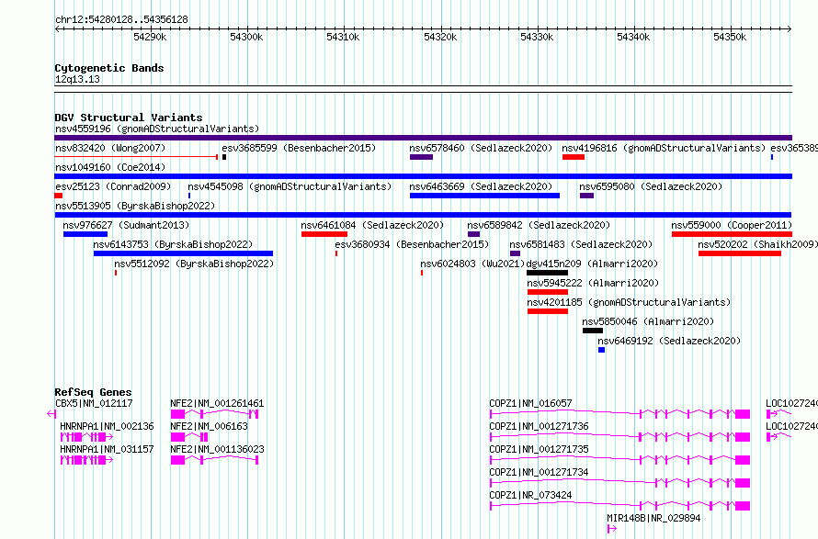Image resolution: width=818 pixels, height=539 pixels.
Task: Open CBX5|NM_012117 gene label
Action: [x=94, y=403]
